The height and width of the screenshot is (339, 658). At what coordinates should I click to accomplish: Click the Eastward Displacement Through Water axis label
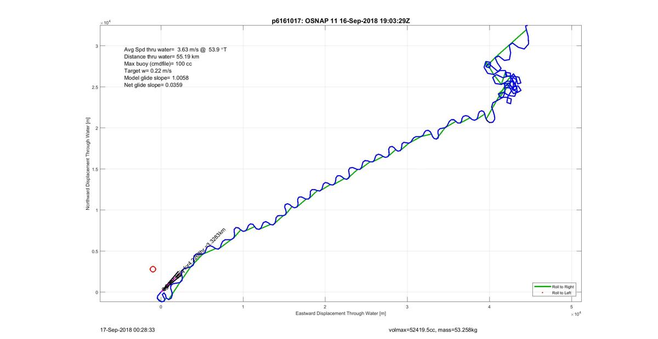tap(341, 313)
